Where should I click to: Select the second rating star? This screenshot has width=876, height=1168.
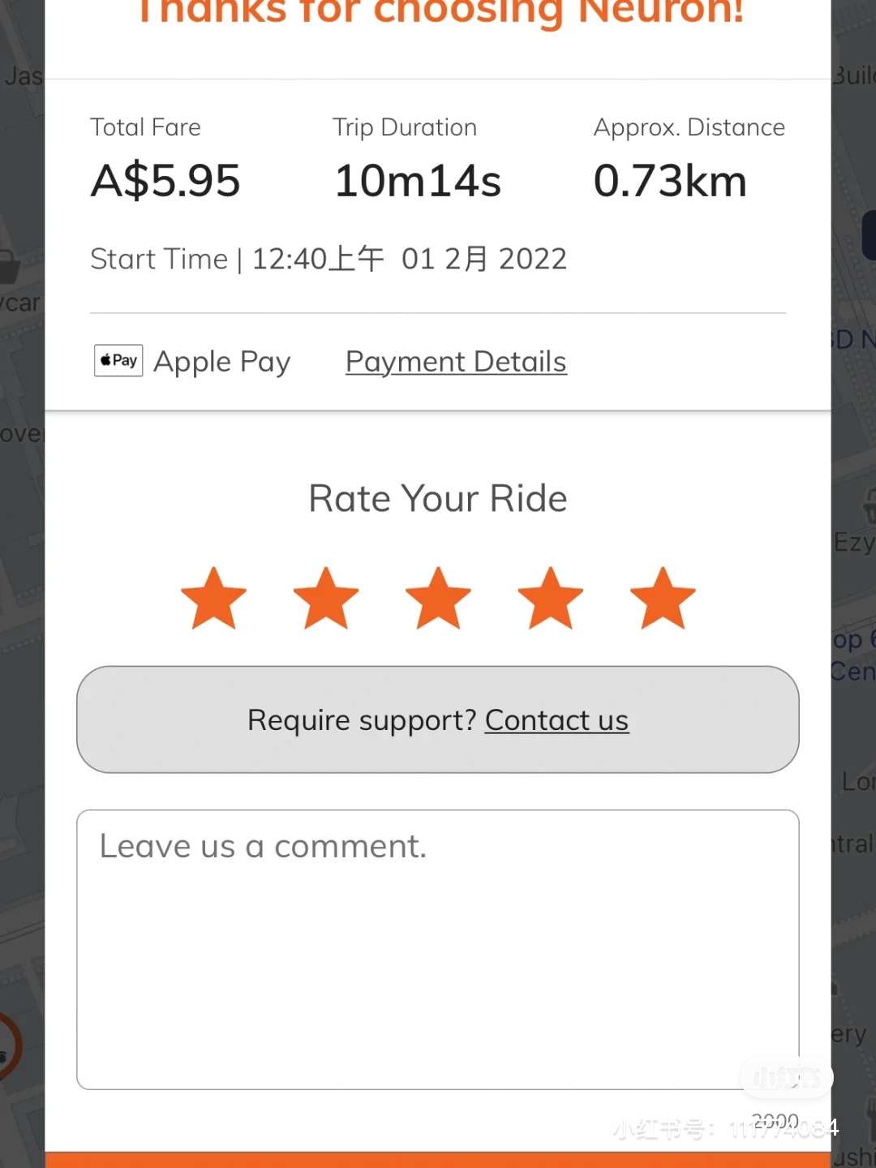pos(326,599)
